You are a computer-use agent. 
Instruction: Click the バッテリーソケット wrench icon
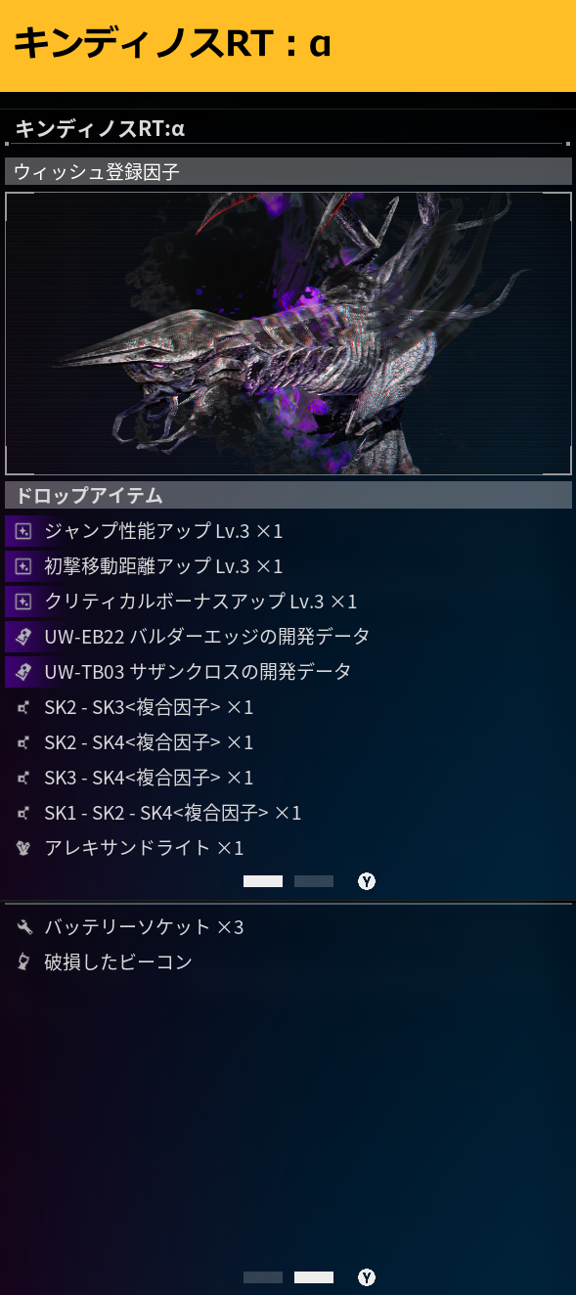point(24,926)
